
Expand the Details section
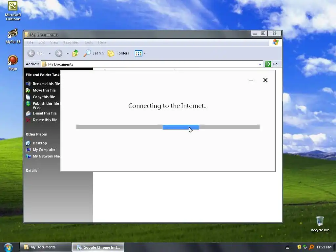[x=31, y=171]
